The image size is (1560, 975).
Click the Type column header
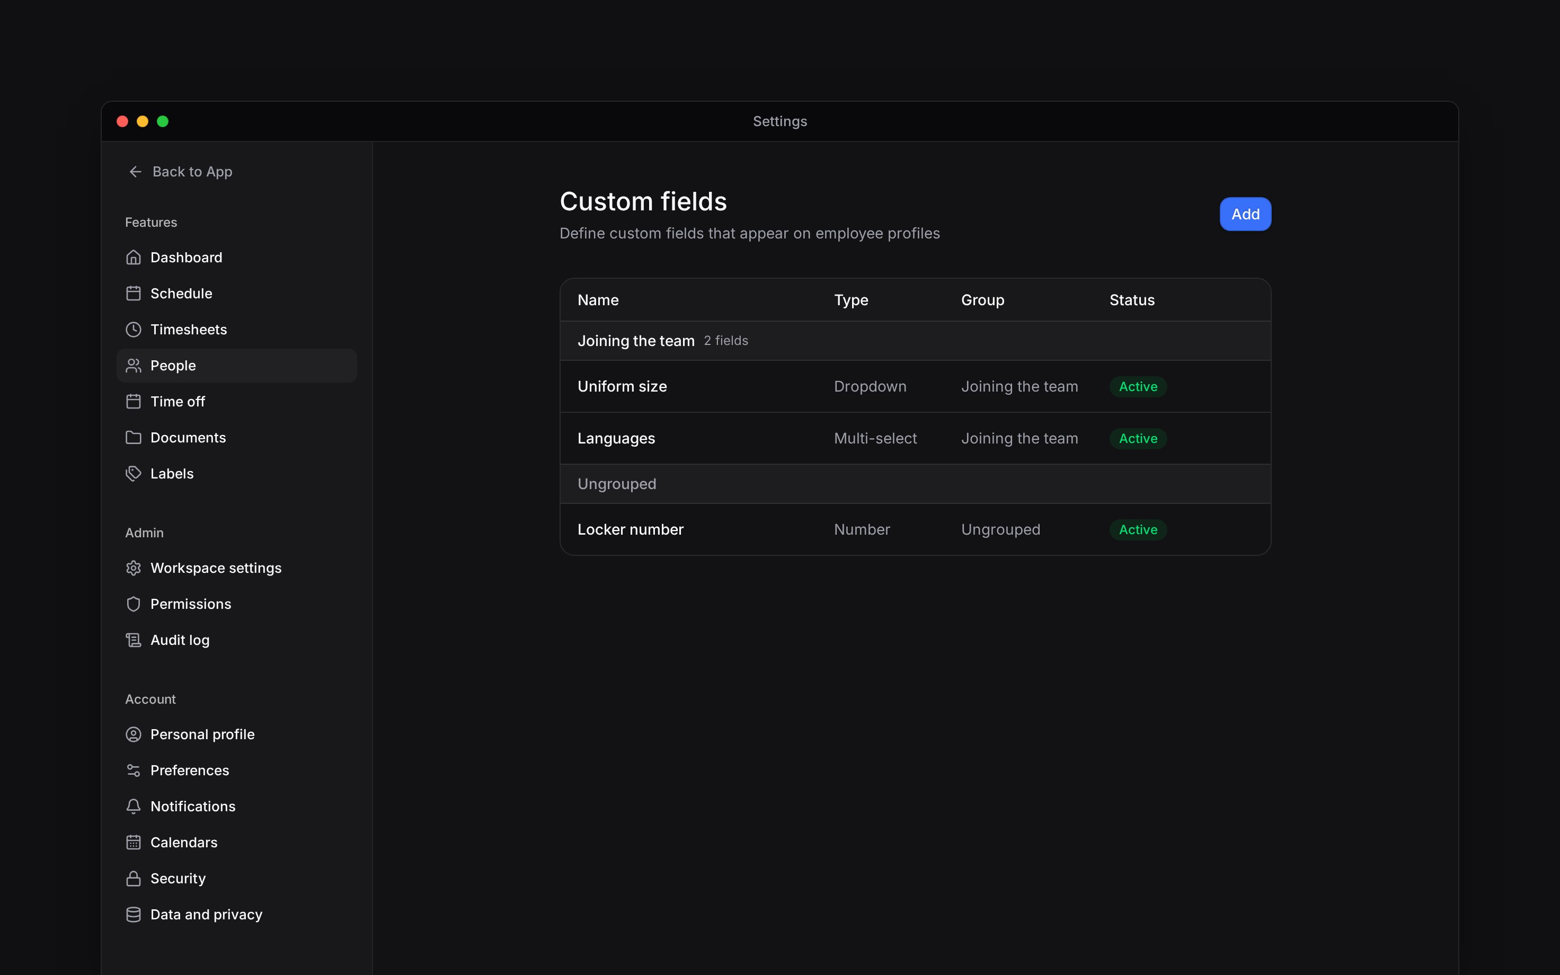point(851,300)
